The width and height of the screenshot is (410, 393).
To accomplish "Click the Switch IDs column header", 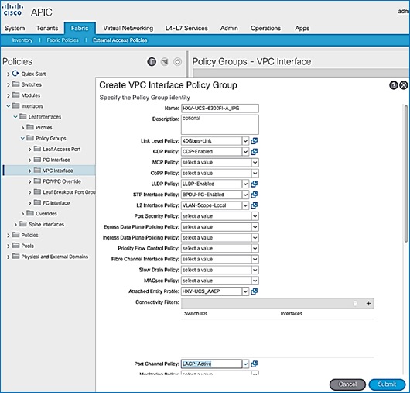I will (196, 314).
